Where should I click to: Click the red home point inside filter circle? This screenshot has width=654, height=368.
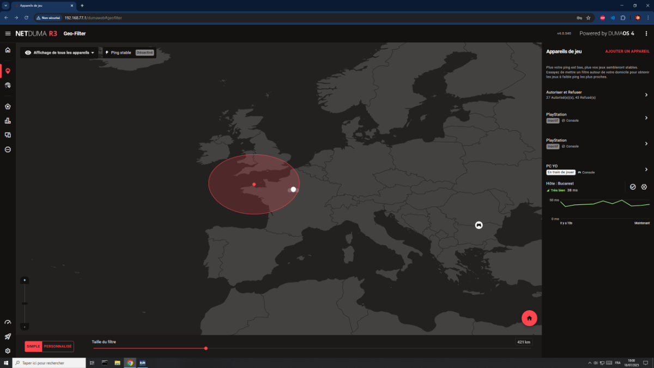(254, 184)
